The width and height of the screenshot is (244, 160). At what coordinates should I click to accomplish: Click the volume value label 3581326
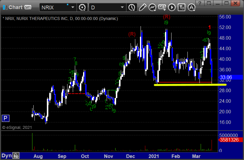231,140
